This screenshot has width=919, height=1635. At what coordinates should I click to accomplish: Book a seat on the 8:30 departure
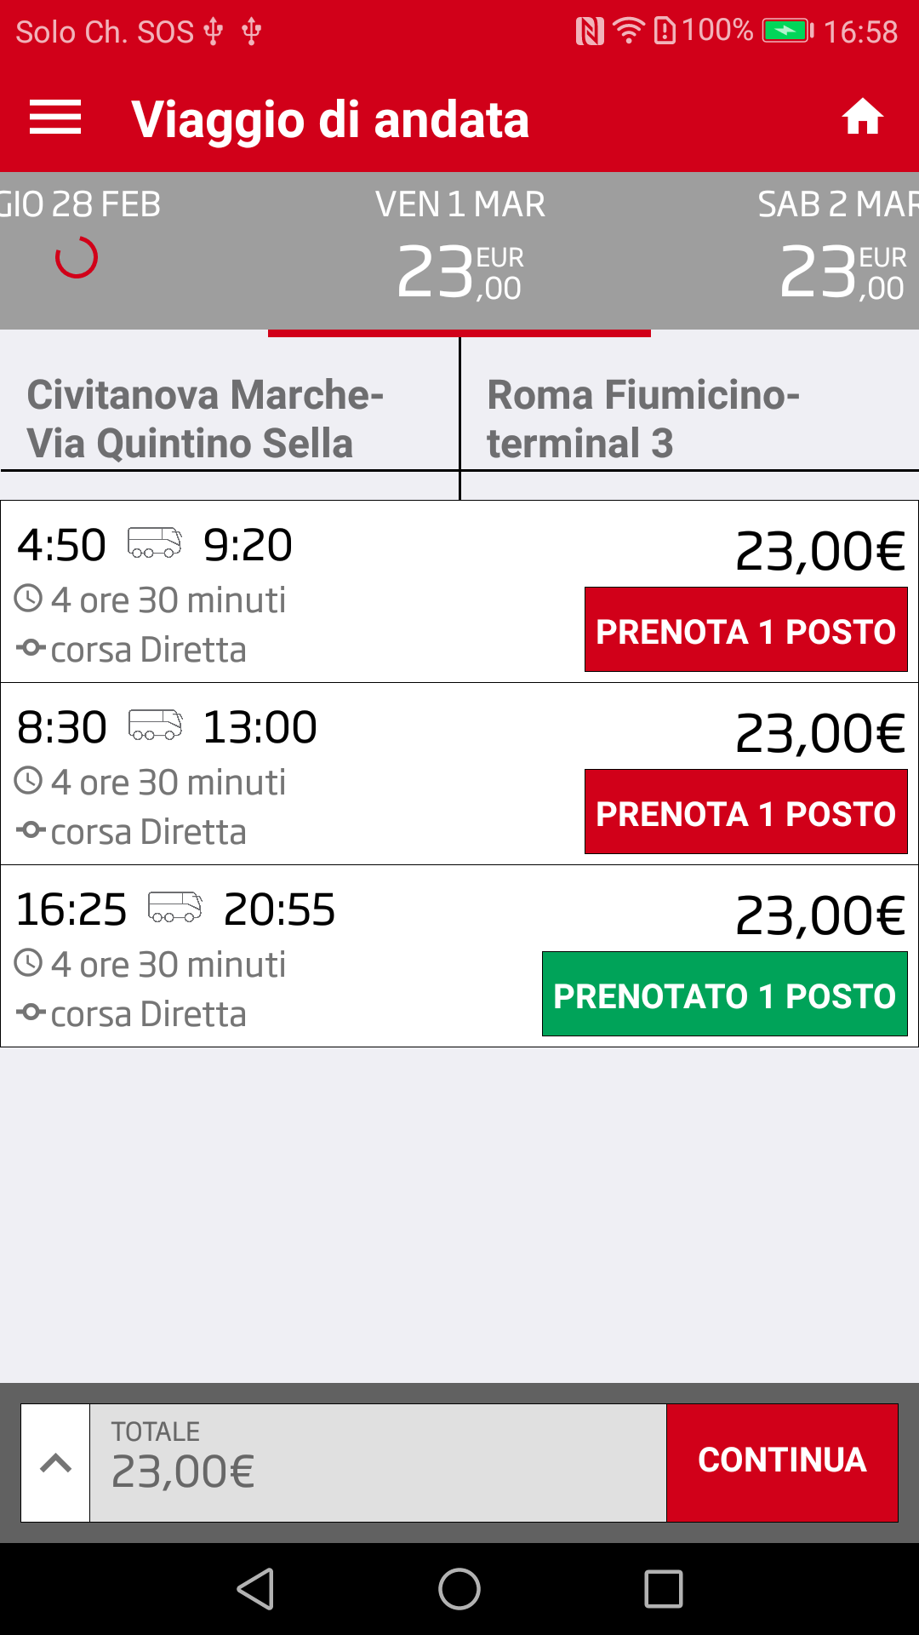point(746,812)
